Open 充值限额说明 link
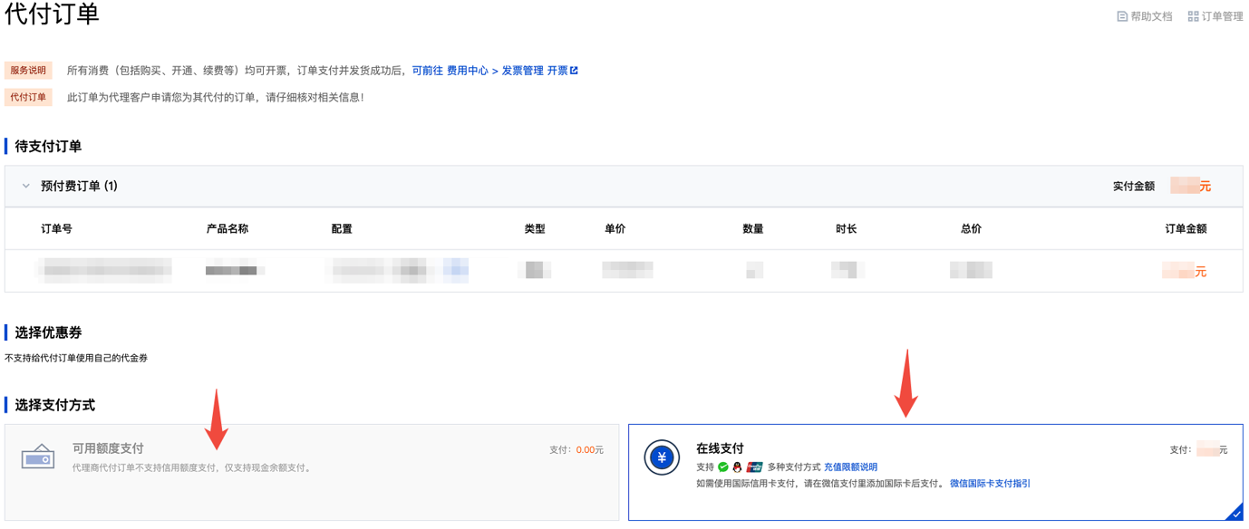Screen dimensions: 1249x529 [850, 467]
